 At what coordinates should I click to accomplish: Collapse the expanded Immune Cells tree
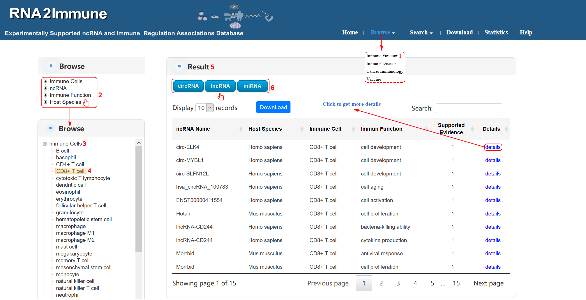click(x=45, y=144)
